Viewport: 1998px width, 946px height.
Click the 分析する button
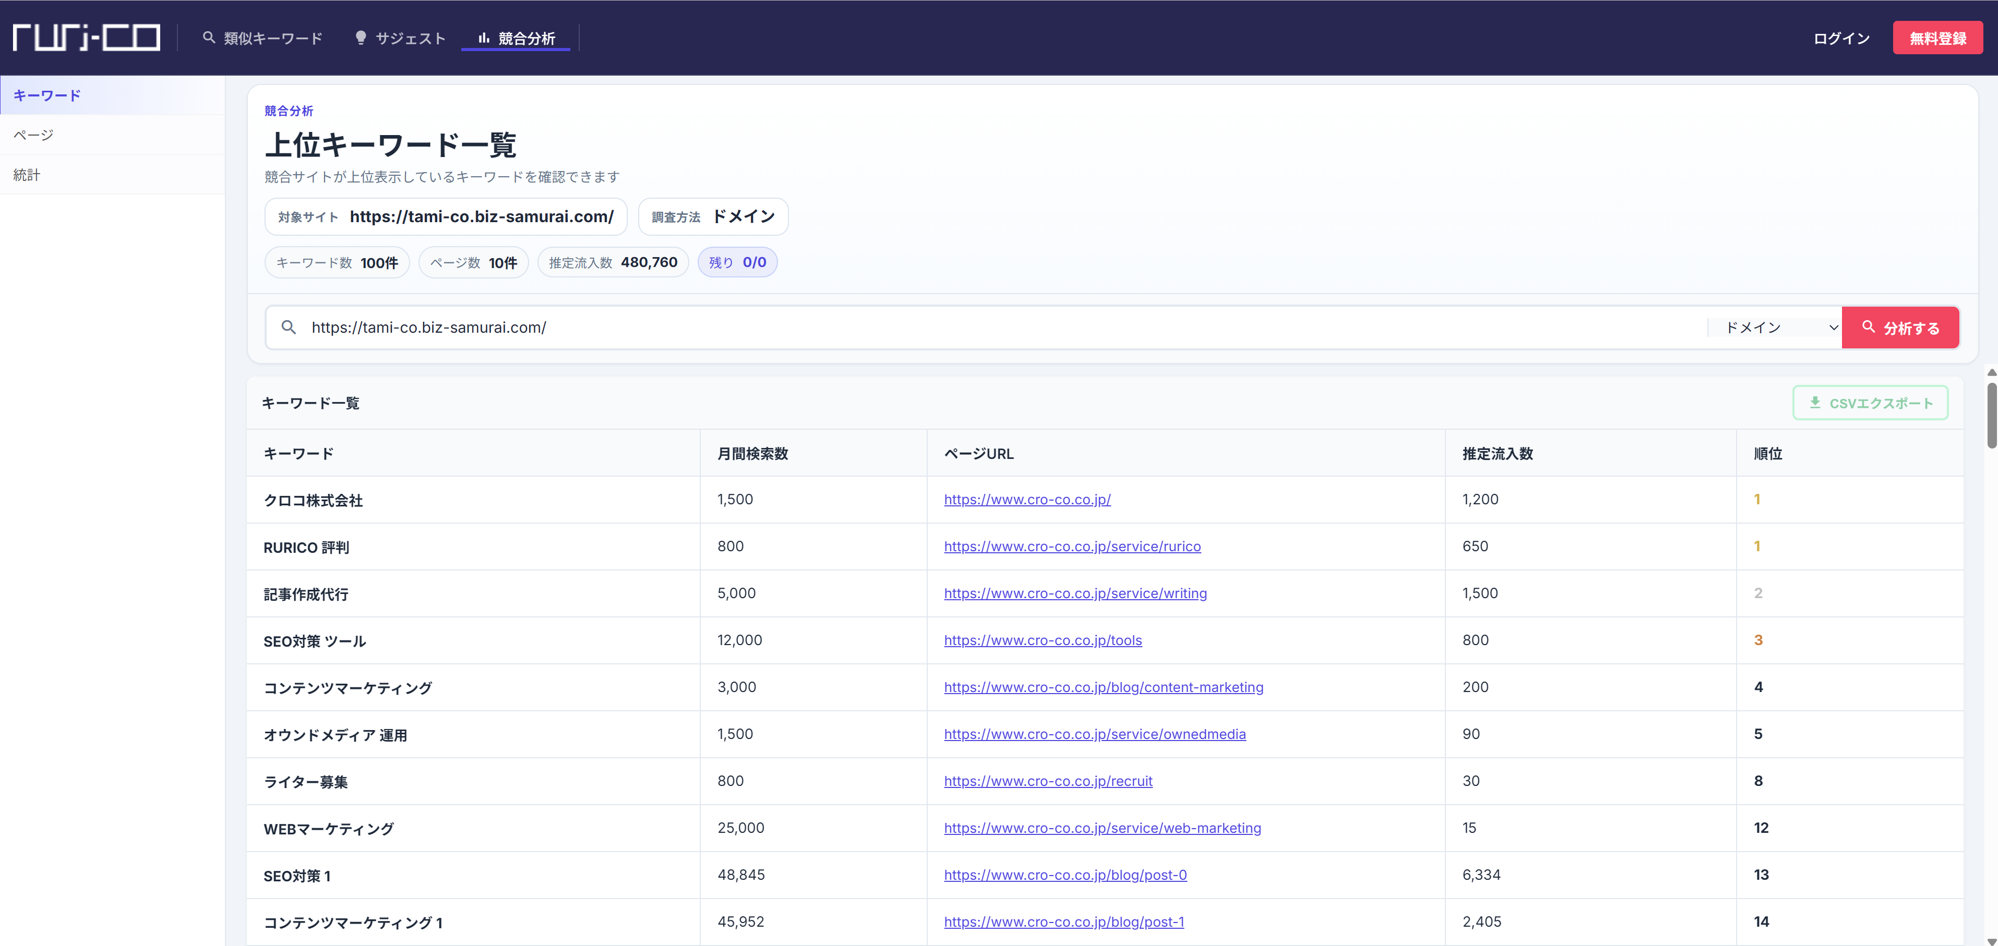point(1900,327)
